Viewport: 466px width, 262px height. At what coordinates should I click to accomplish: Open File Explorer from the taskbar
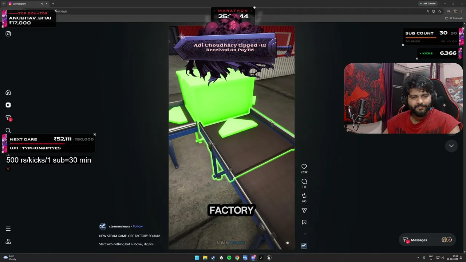(205, 258)
